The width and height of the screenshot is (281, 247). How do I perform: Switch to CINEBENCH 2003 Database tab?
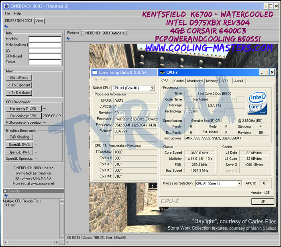tap(104, 33)
